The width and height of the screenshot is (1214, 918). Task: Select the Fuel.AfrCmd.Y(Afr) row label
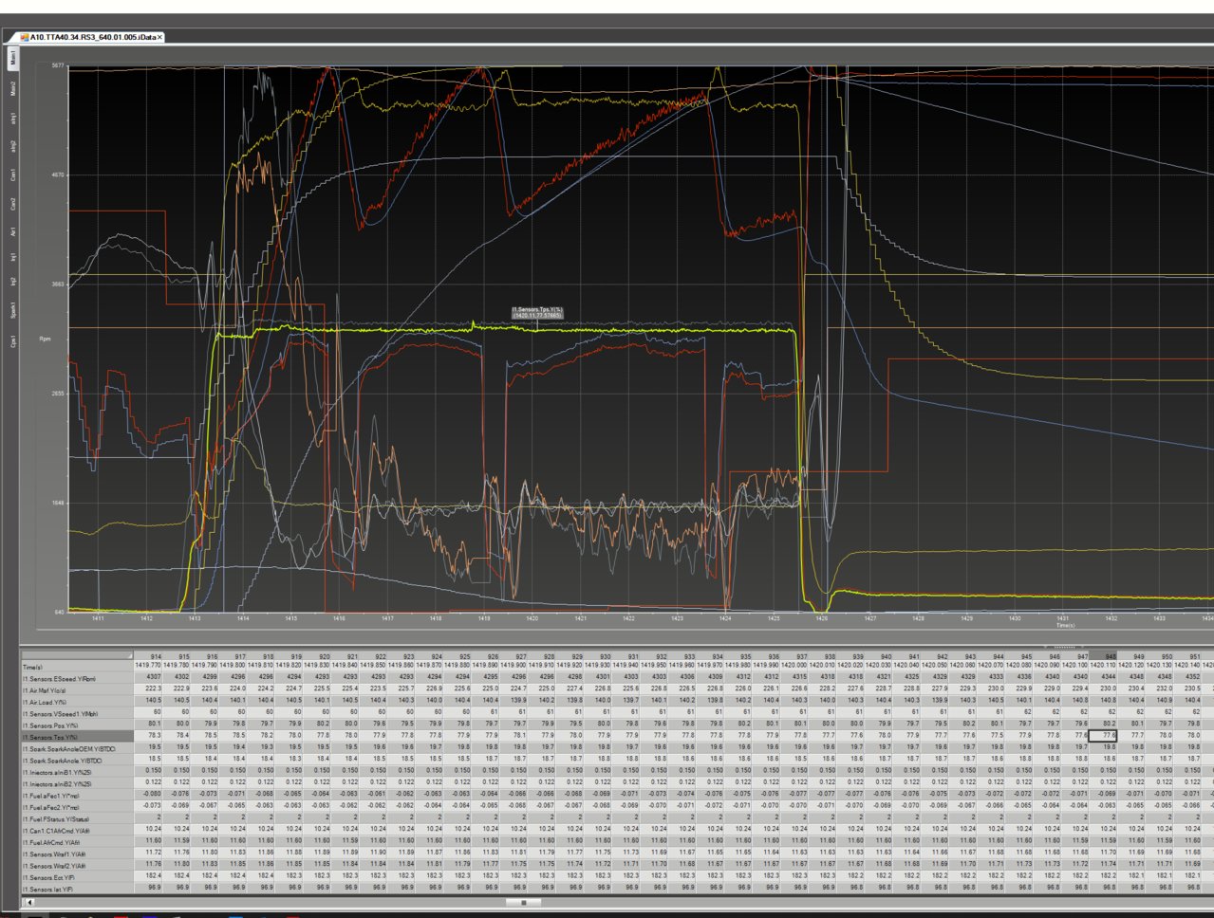point(77,841)
